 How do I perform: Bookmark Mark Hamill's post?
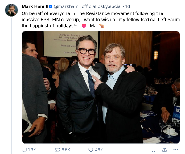point(154,150)
